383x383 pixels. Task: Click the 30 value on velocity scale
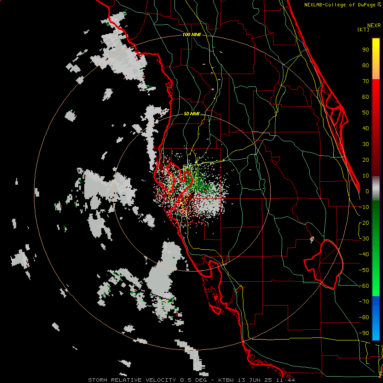[x=366, y=144]
